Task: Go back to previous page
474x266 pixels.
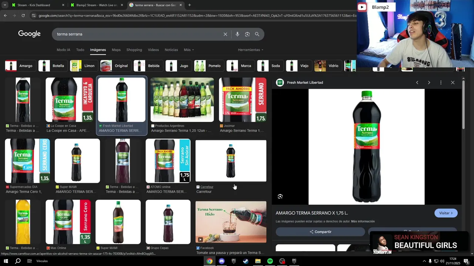Action: tap(5, 16)
